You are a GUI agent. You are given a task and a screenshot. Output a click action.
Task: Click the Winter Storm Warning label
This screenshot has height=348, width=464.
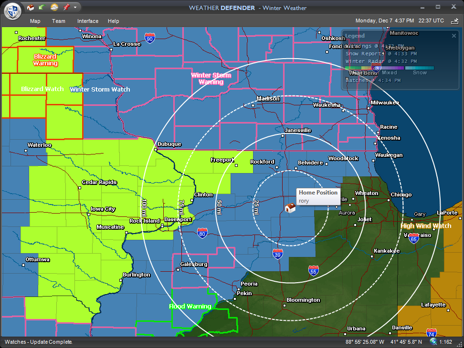point(211,79)
